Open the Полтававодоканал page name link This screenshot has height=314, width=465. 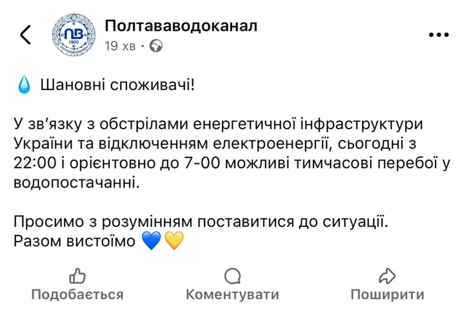click(180, 25)
